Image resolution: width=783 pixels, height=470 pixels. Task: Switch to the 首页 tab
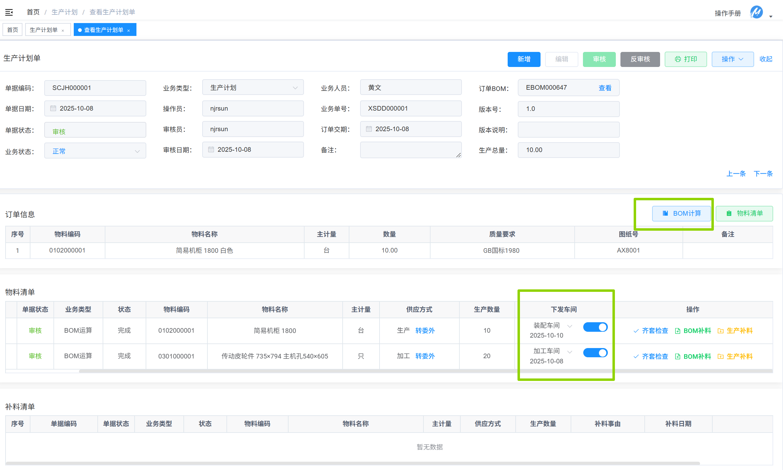click(x=12, y=30)
